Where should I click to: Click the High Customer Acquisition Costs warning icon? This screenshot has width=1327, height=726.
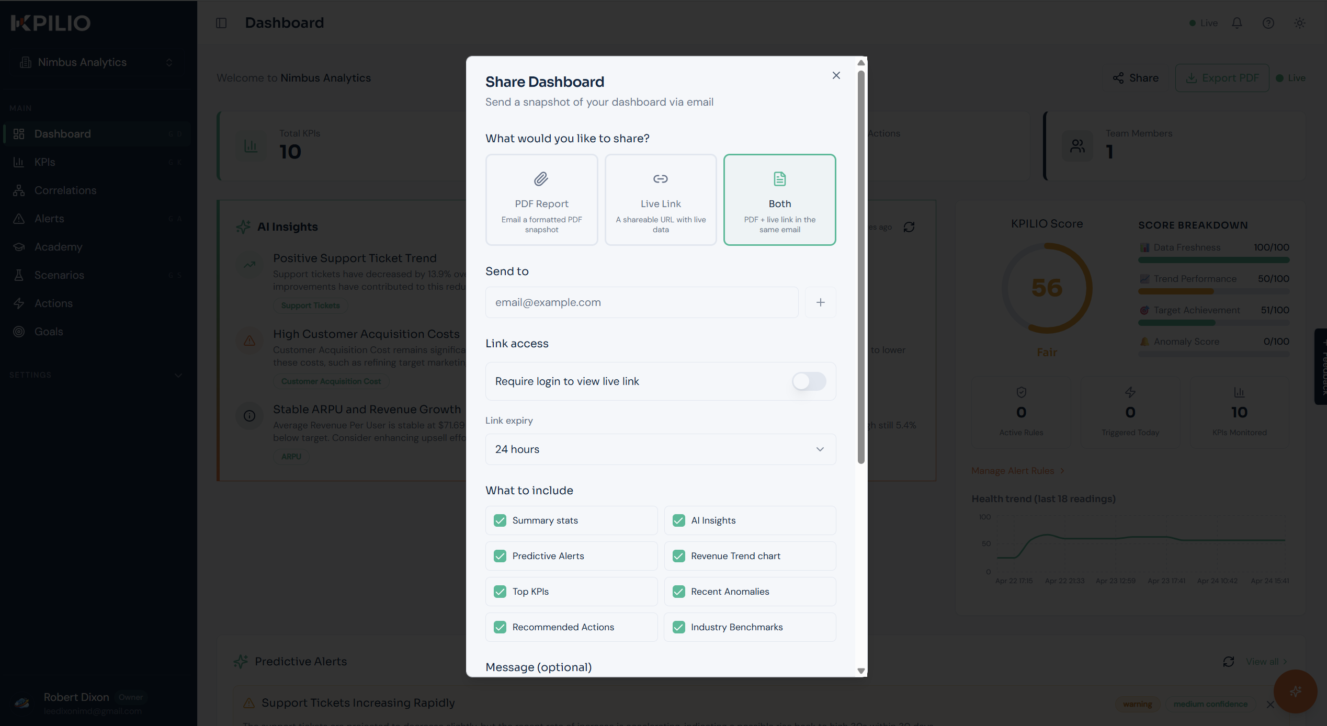249,341
